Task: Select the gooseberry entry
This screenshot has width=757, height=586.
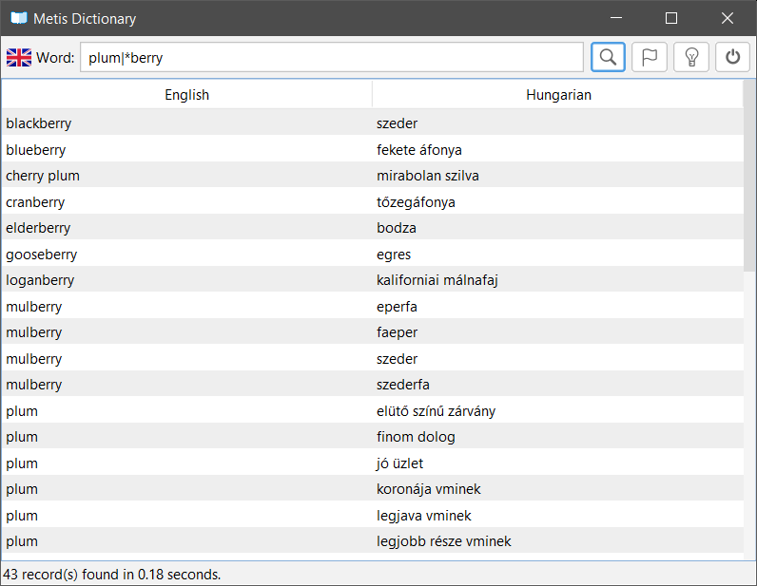Action: [372, 255]
